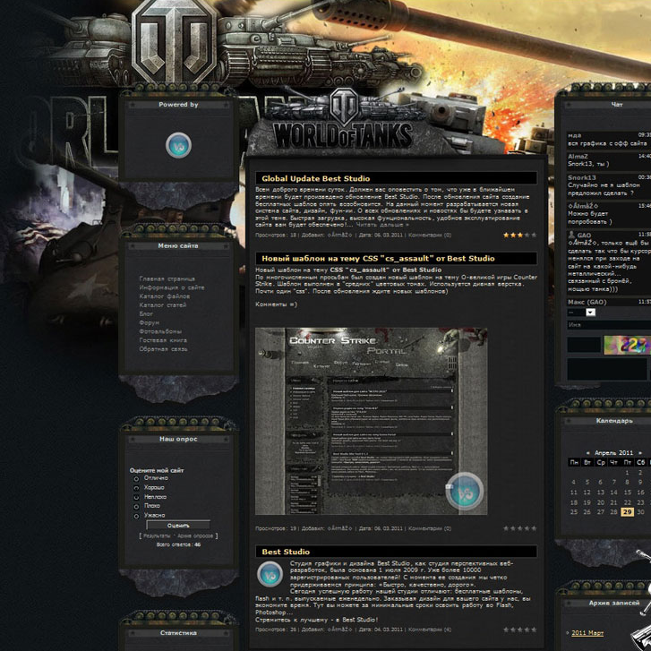The height and width of the screenshot is (651, 651).
Task: Click the Статистика panel header
Action: click(x=178, y=633)
